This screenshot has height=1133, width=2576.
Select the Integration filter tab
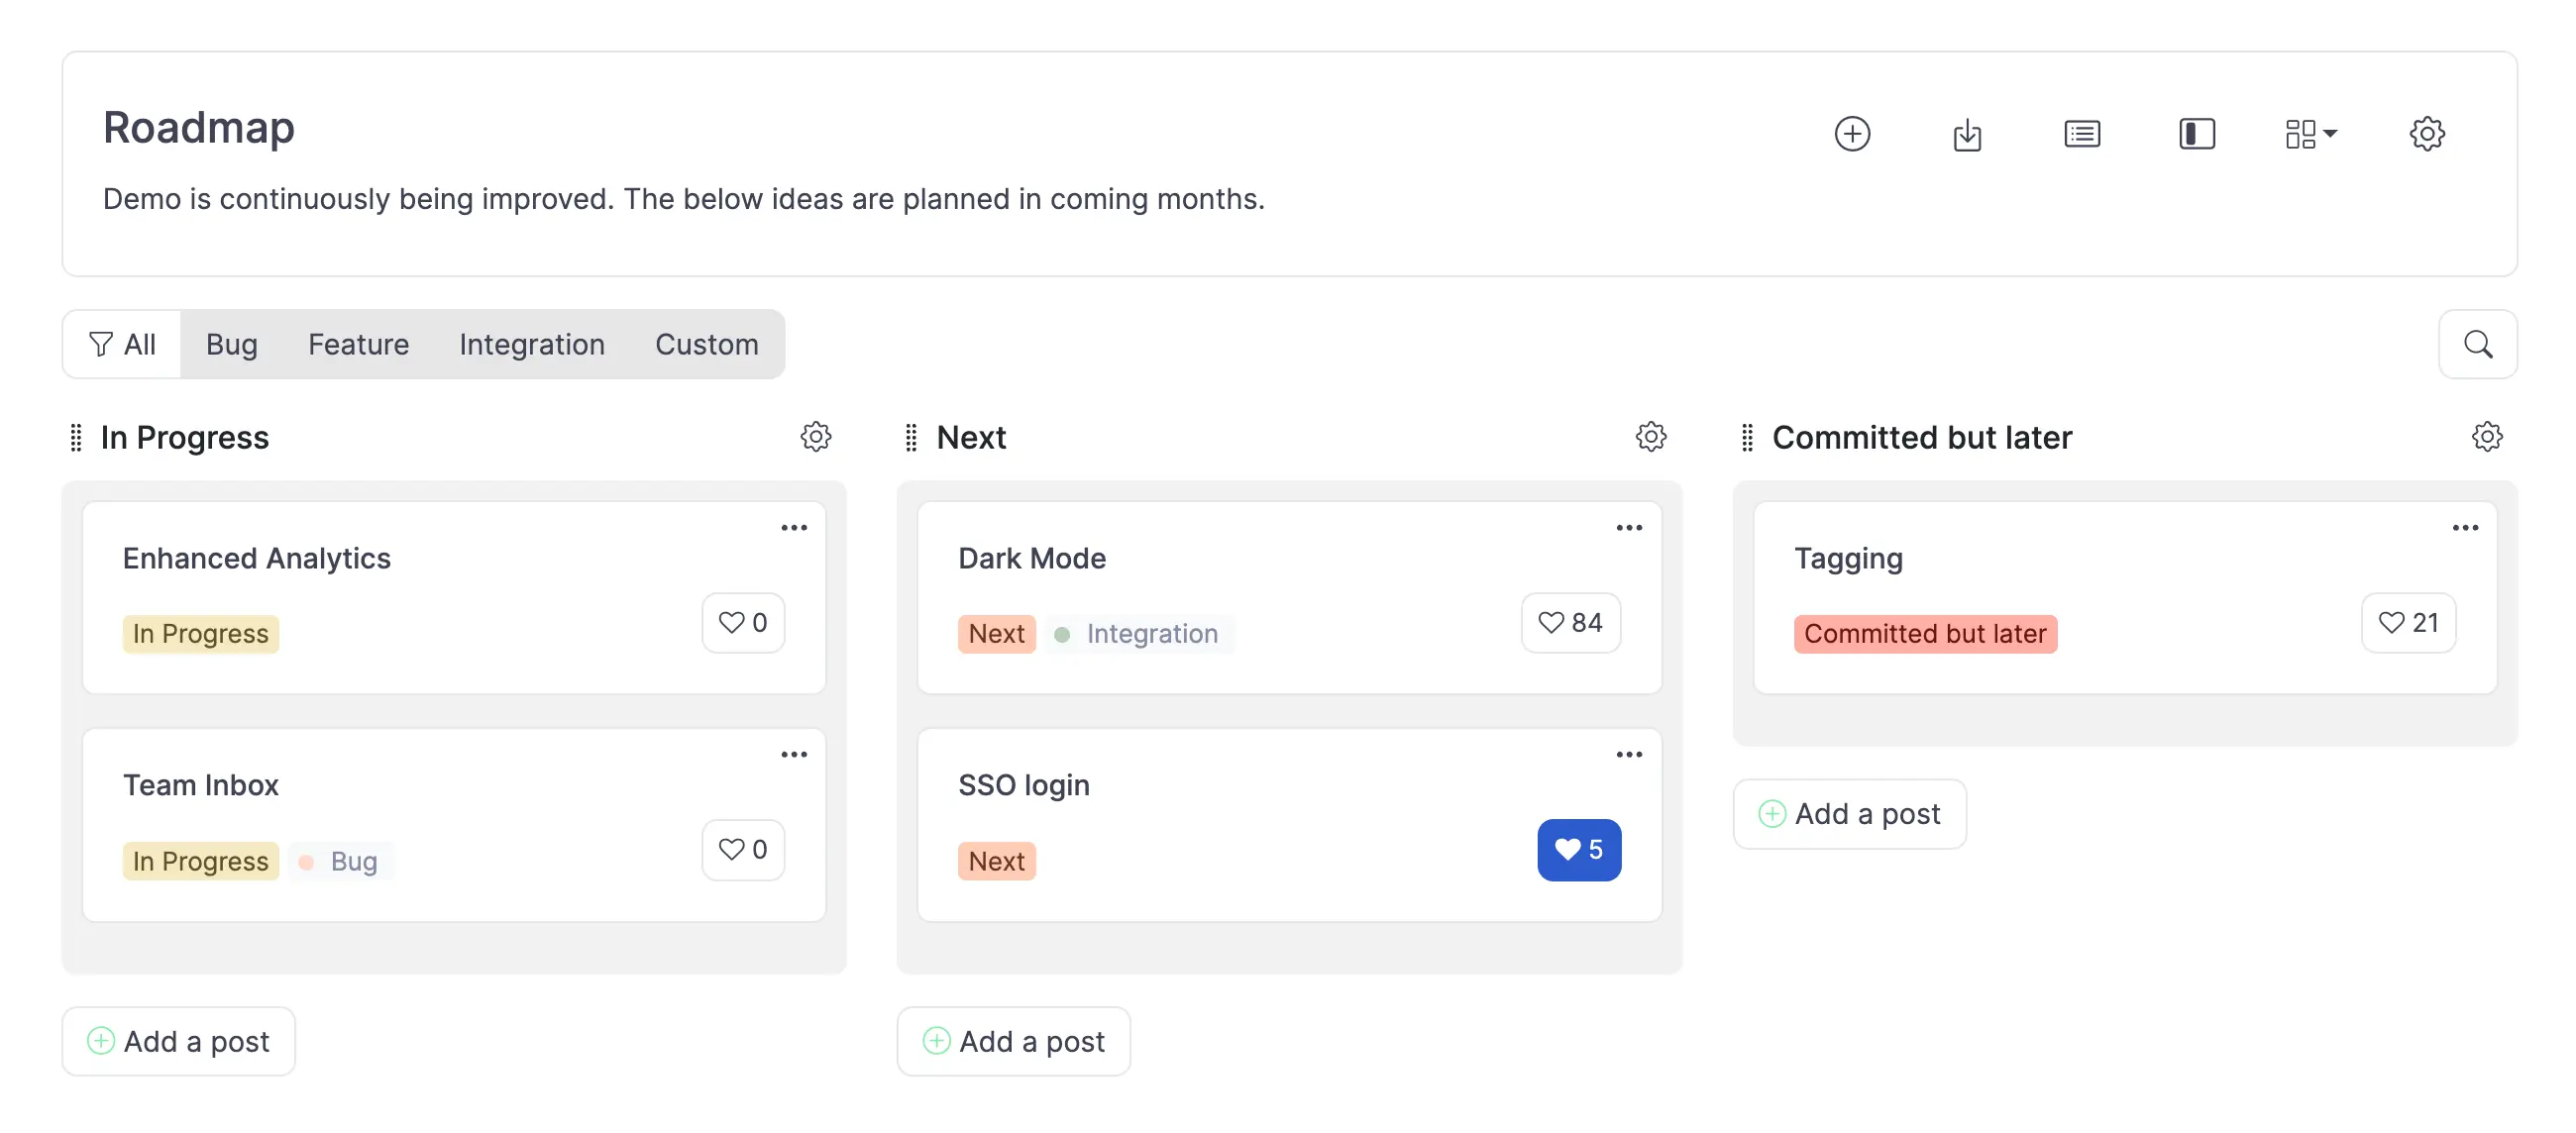coord(532,344)
